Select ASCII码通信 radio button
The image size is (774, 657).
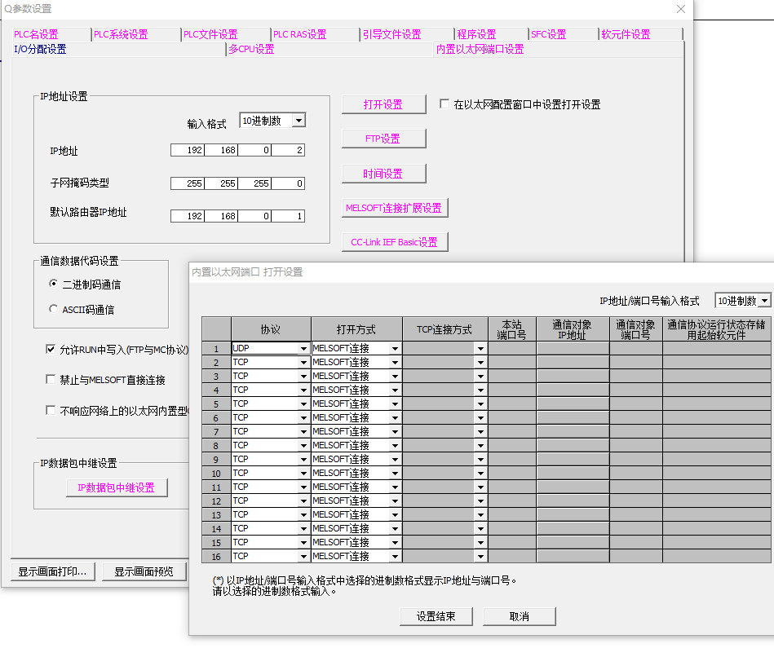(54, 310)
